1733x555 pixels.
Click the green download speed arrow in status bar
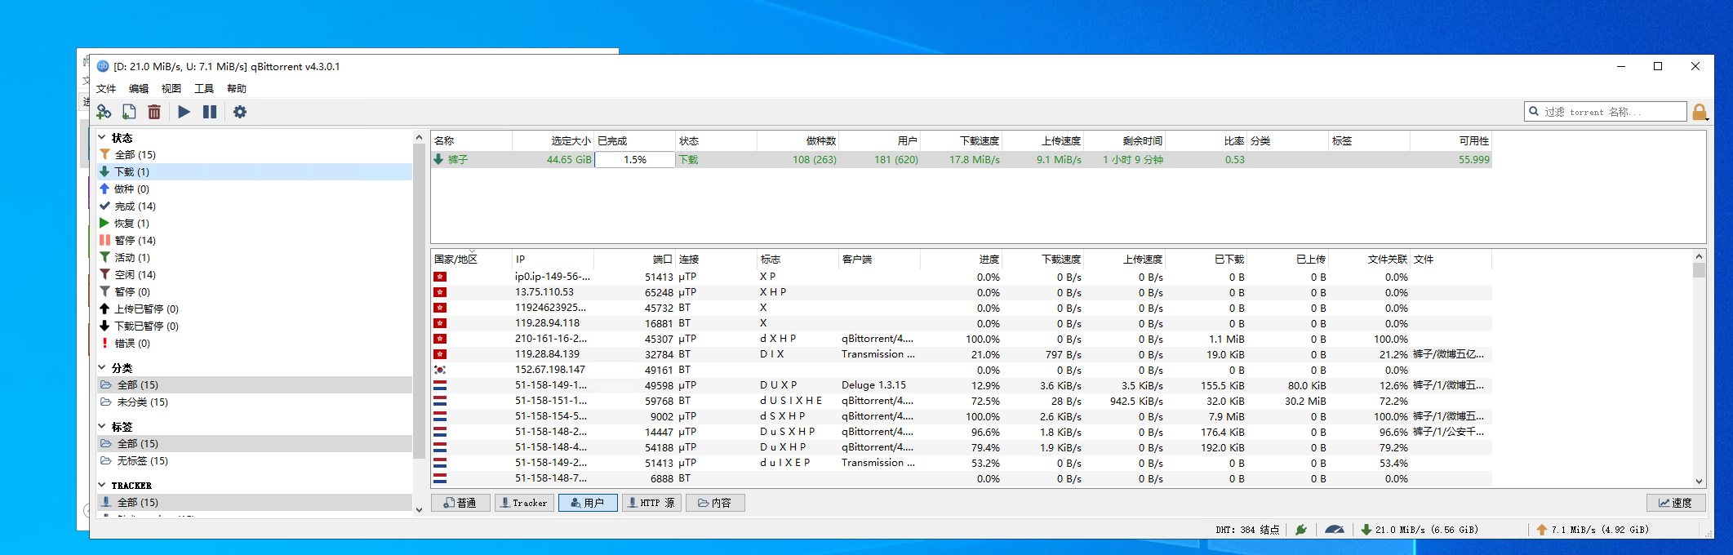(1366, 530)
